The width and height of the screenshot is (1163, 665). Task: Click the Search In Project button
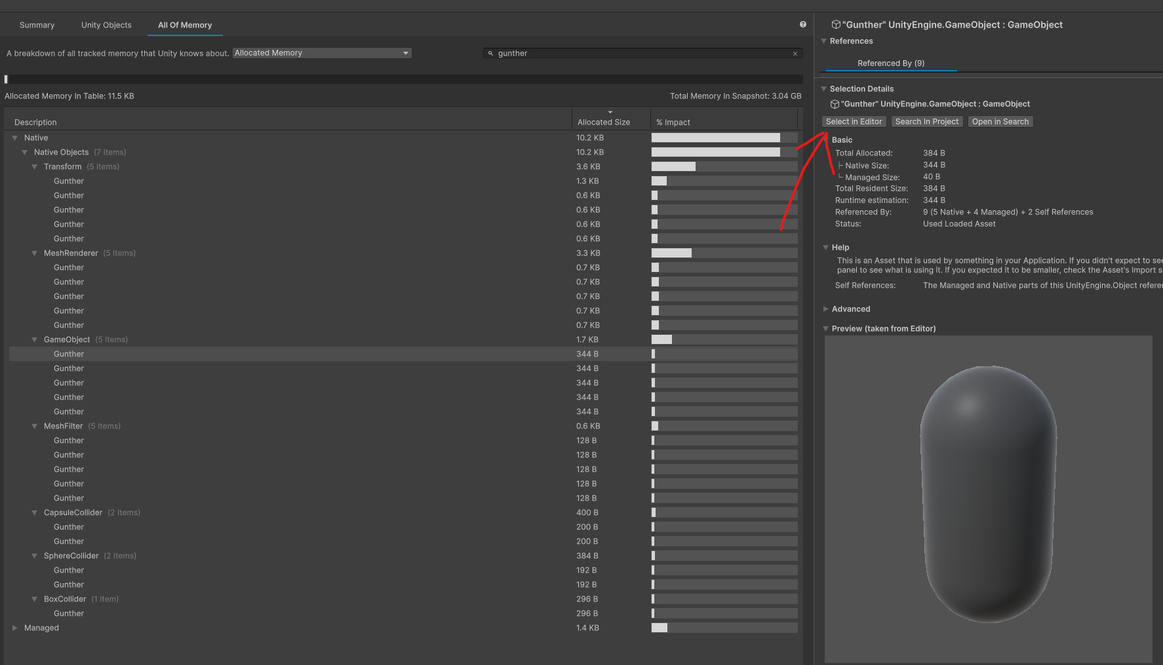point(926,121)
